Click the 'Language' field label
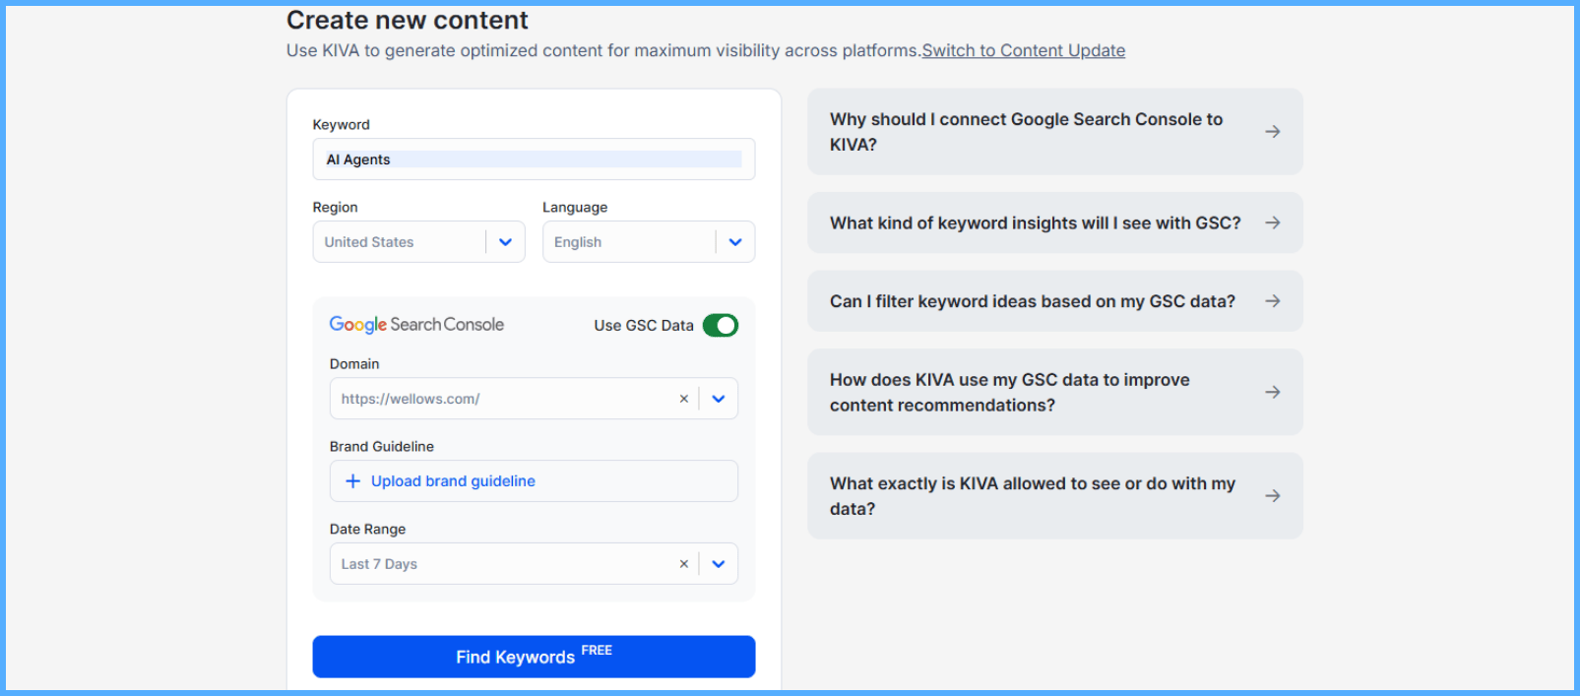The height and width of the screenshot is (696, 1580). 575,207
